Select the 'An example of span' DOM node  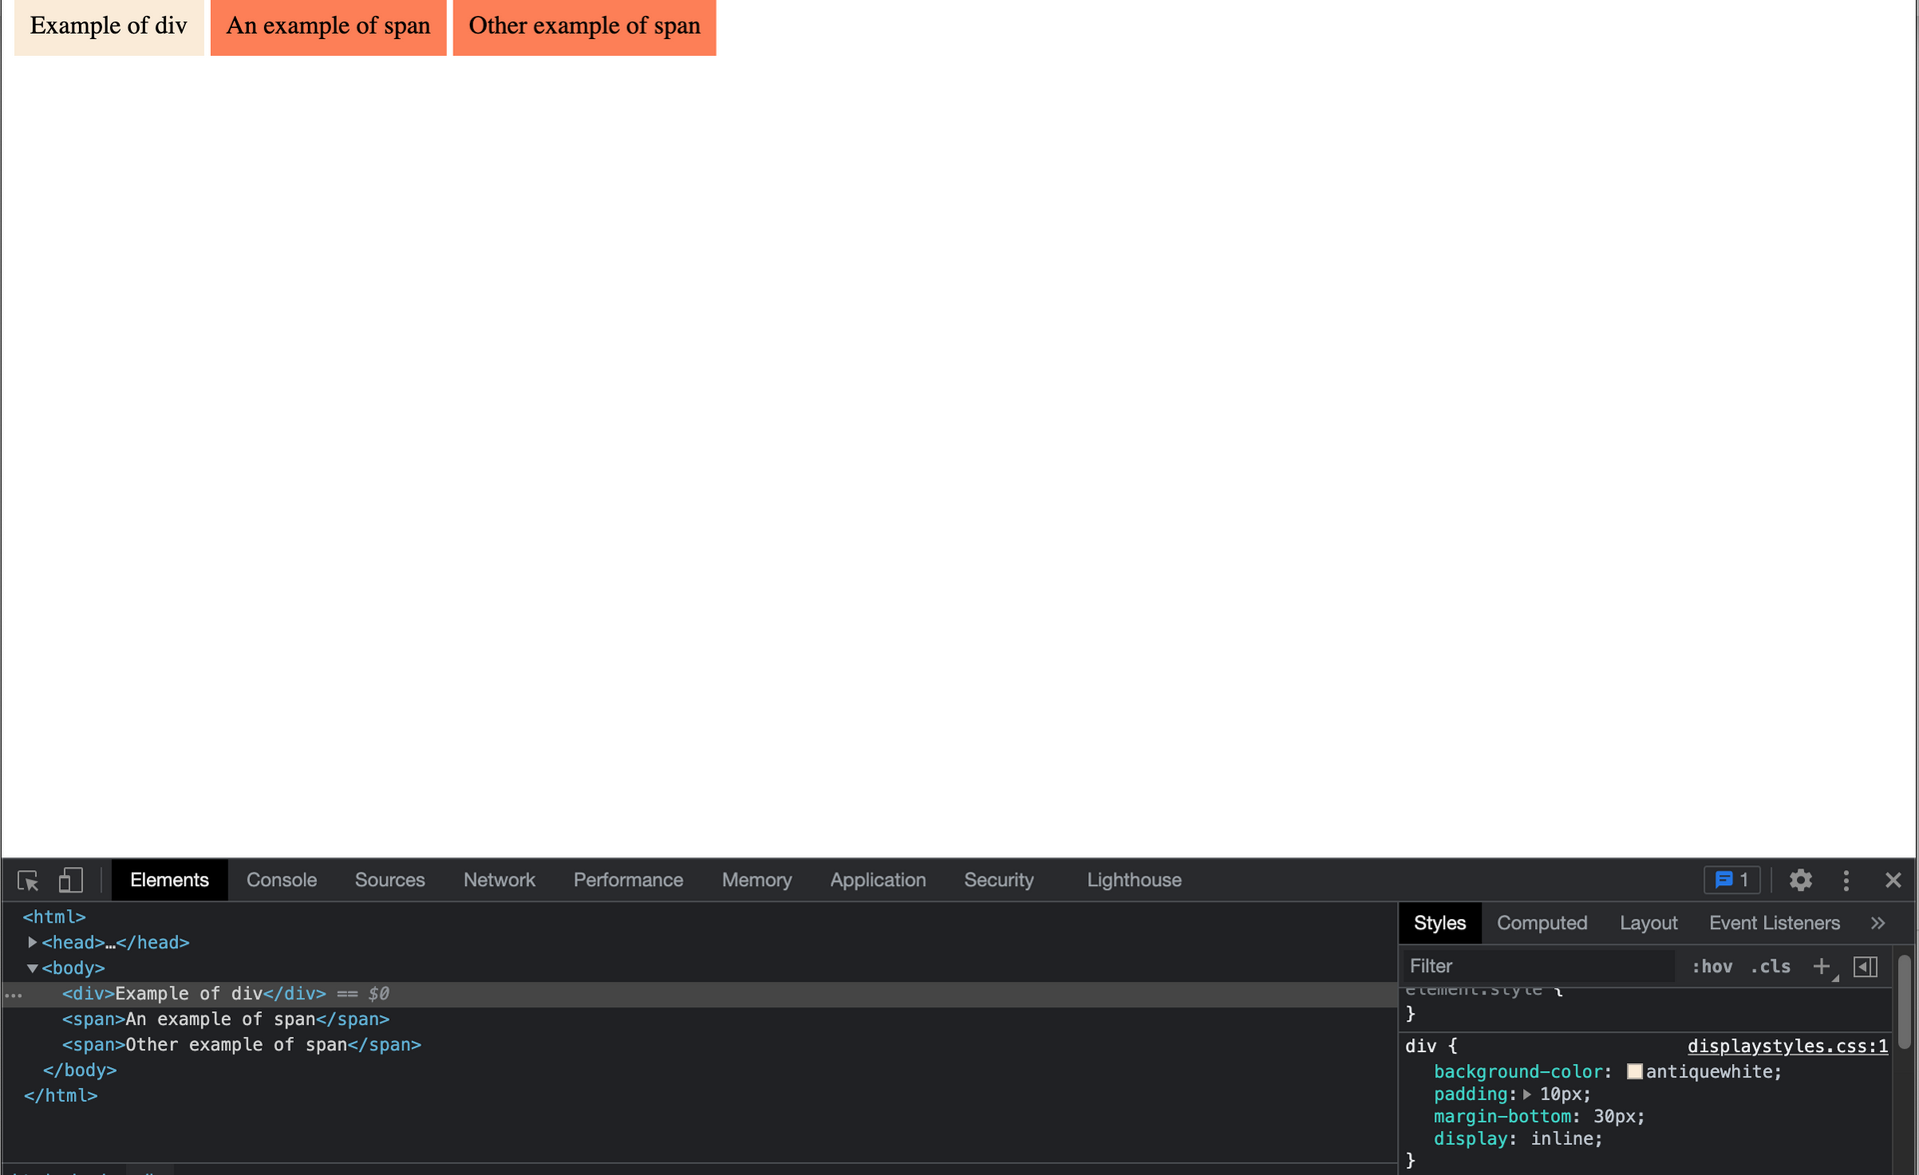pos(225,1019)
